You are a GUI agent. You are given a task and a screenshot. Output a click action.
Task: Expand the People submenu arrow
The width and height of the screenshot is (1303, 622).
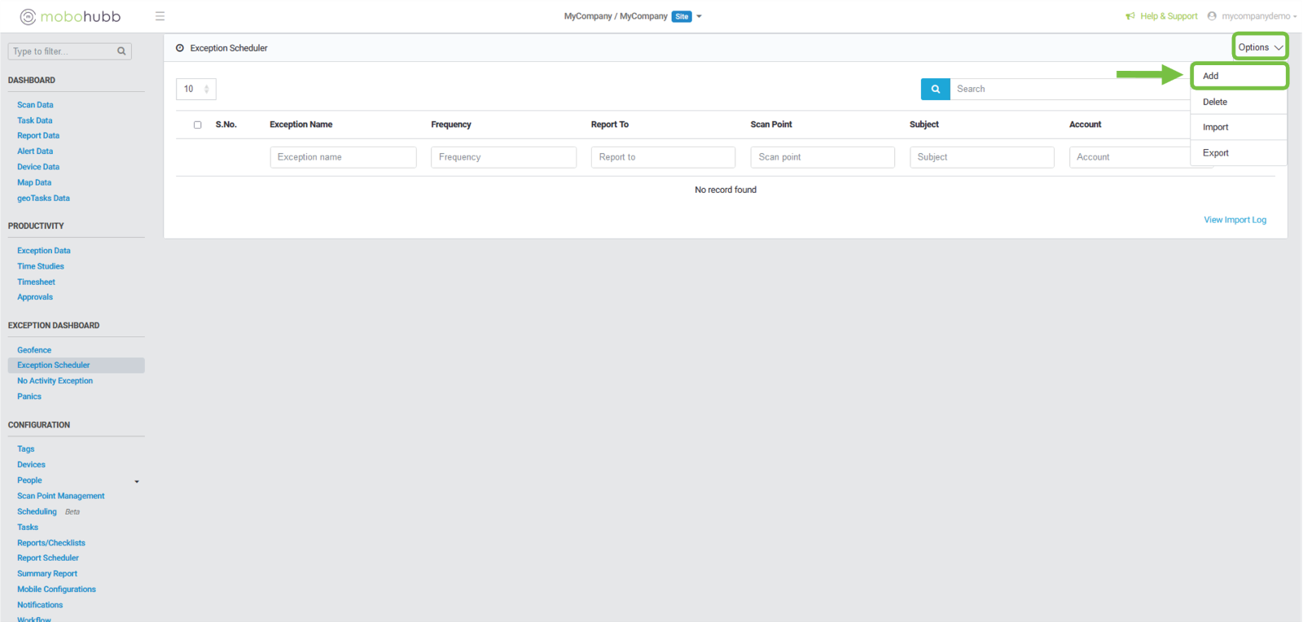point(137,481)
